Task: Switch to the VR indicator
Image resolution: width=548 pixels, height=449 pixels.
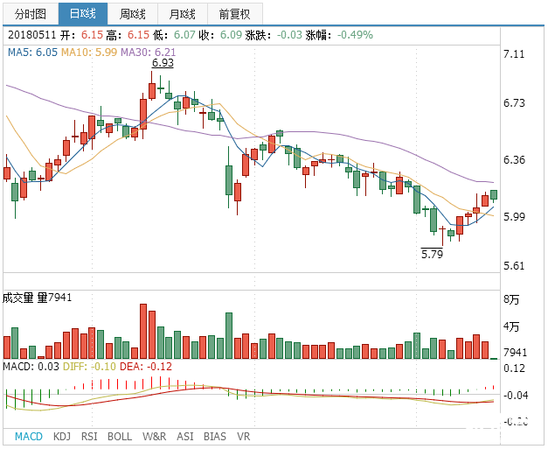Action: click(x=243, y=437)
